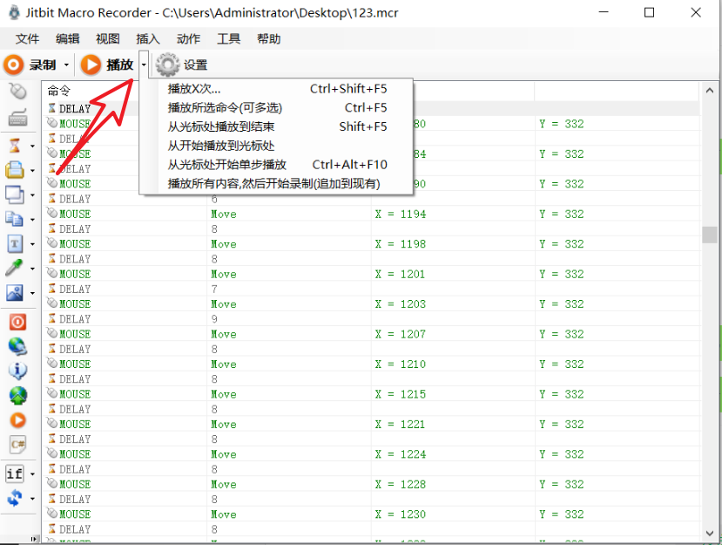This screenshot has height=545, width=722.
Task: Play the macro with 播放 button
Action: coord(108,65)
